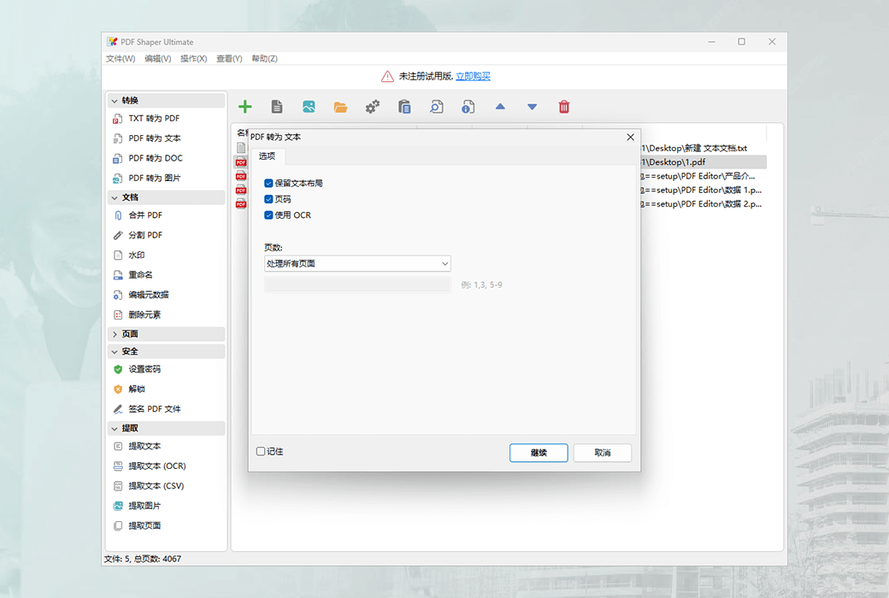
Task: Switch to the 选项 tab
Action: pos(268,156)
